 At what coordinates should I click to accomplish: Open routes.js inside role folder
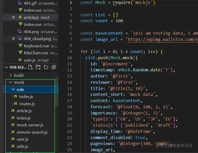click(x=27, y=104)
